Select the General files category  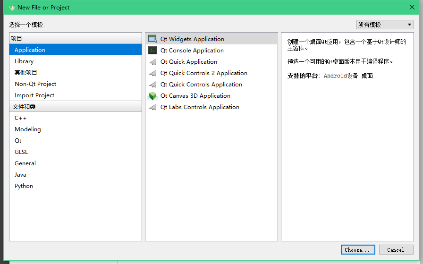(x=76, y=163)
